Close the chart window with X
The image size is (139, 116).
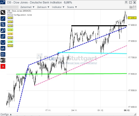coord(134,2)
